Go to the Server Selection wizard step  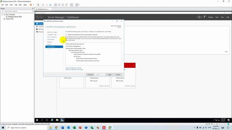(52, 37)
